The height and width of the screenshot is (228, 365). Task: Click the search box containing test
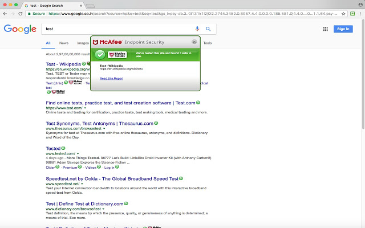pos(114,28)
